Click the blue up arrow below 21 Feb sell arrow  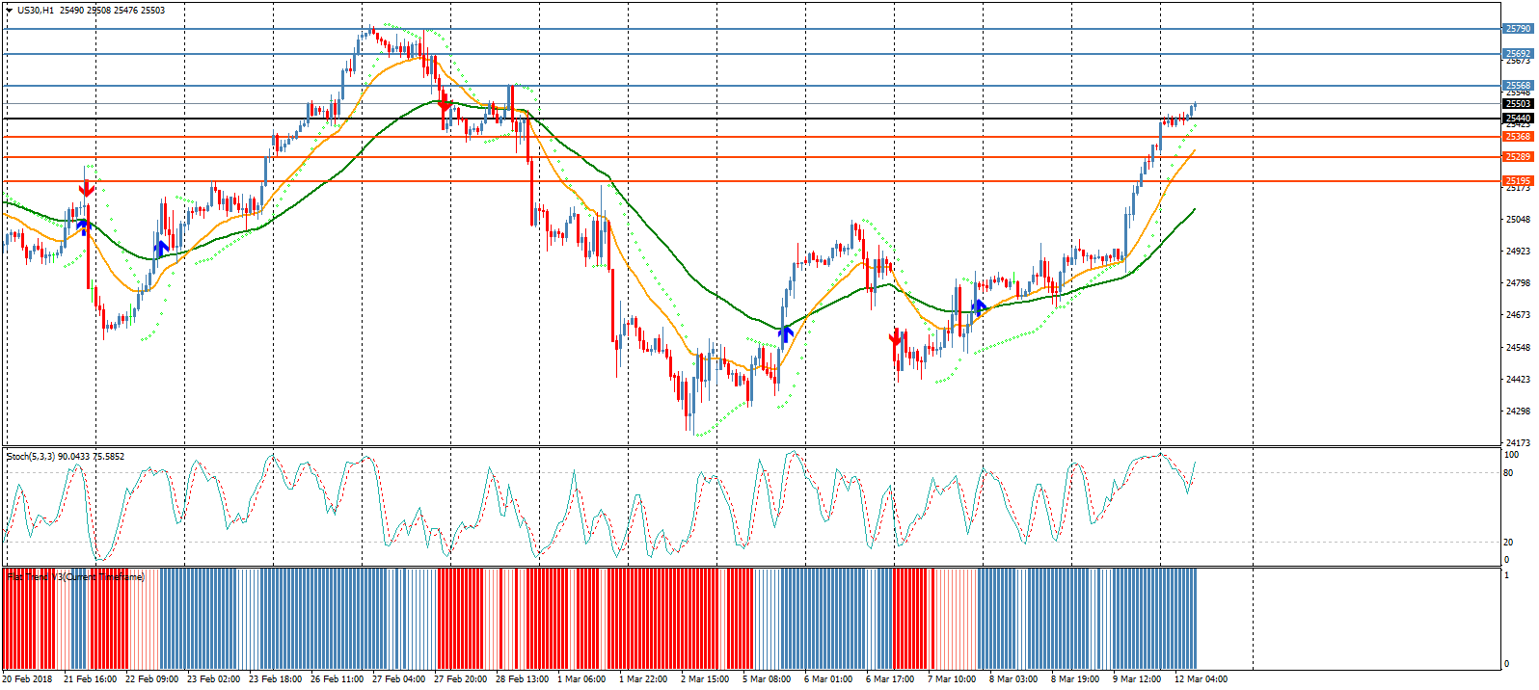(84, 226)
